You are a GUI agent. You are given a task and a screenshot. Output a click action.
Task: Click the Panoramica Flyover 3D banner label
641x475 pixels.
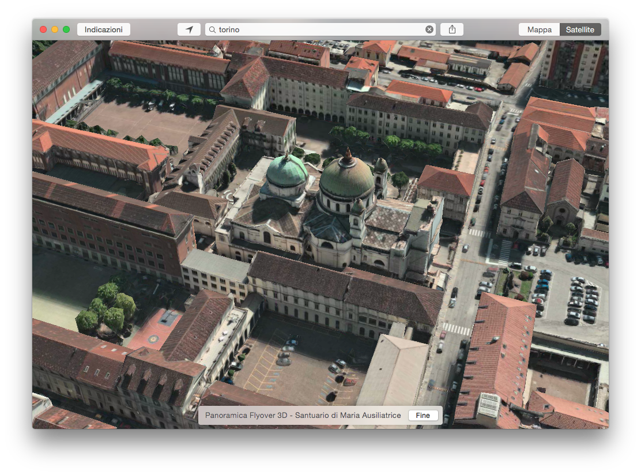click(x=303, y=416)
